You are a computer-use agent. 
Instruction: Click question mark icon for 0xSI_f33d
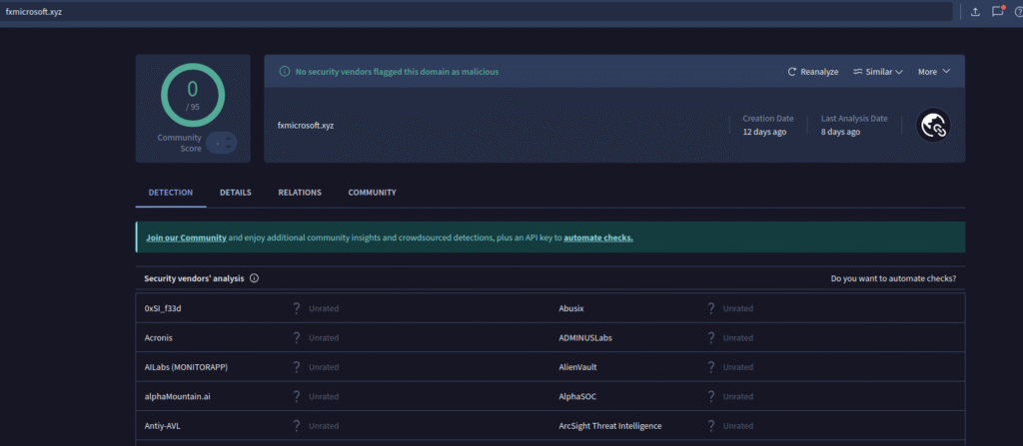(x=296, y=308)
